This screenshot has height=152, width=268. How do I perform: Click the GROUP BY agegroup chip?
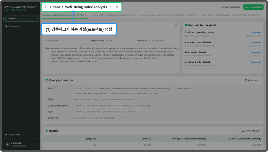coord(94,118)
